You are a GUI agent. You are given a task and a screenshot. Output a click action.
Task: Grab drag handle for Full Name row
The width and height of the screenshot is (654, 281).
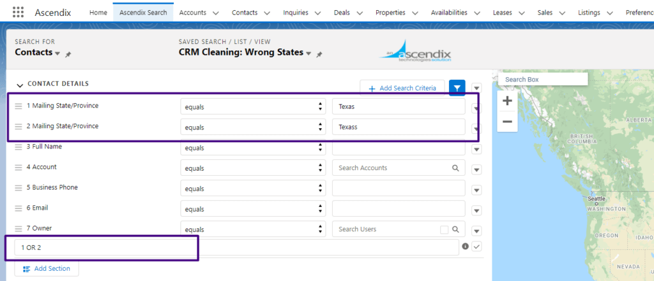[19, 147]
